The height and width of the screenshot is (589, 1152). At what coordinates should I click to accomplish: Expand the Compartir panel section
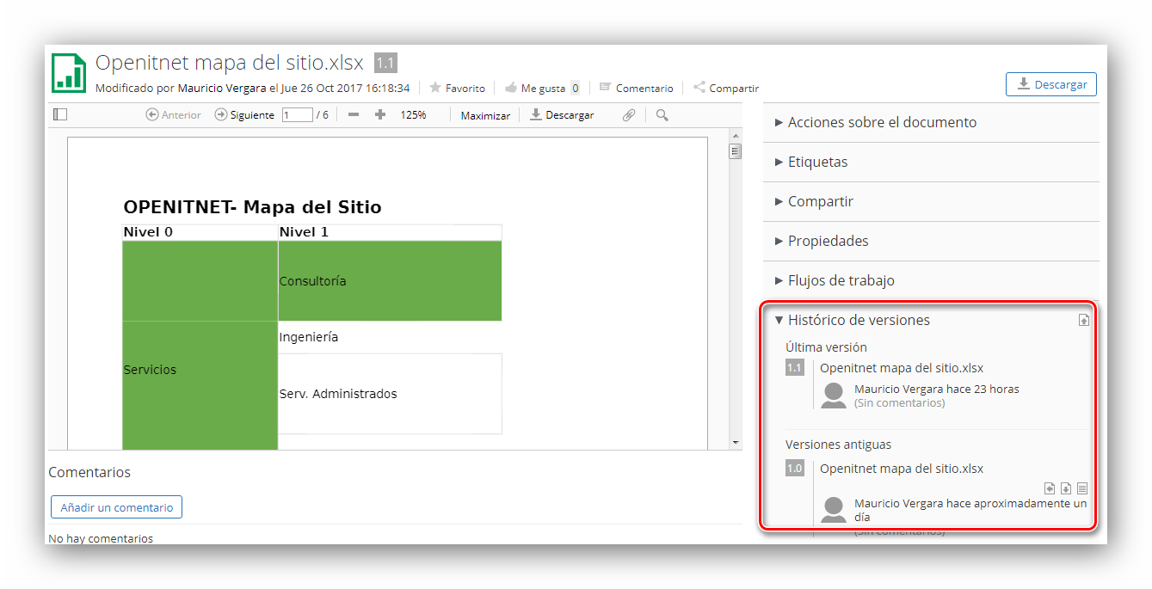click(x=931, y=201)
